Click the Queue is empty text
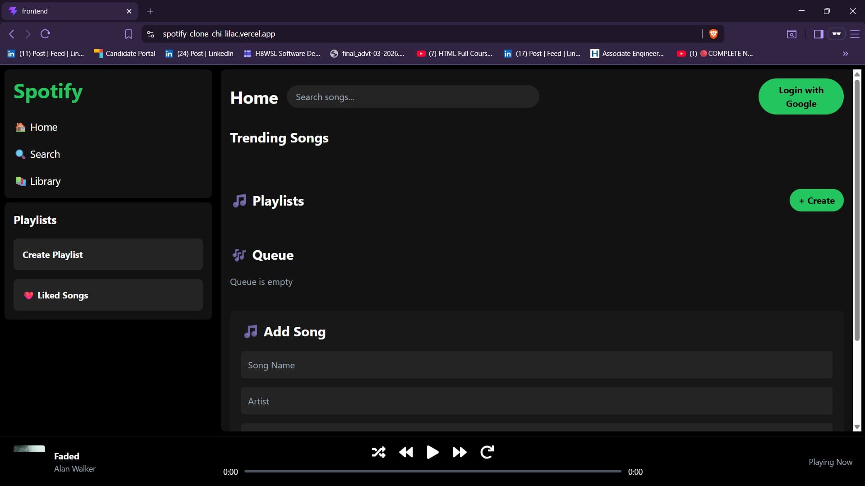Viewport: 865px width, 486px height. pyautogui.click(x=261, y=282)
